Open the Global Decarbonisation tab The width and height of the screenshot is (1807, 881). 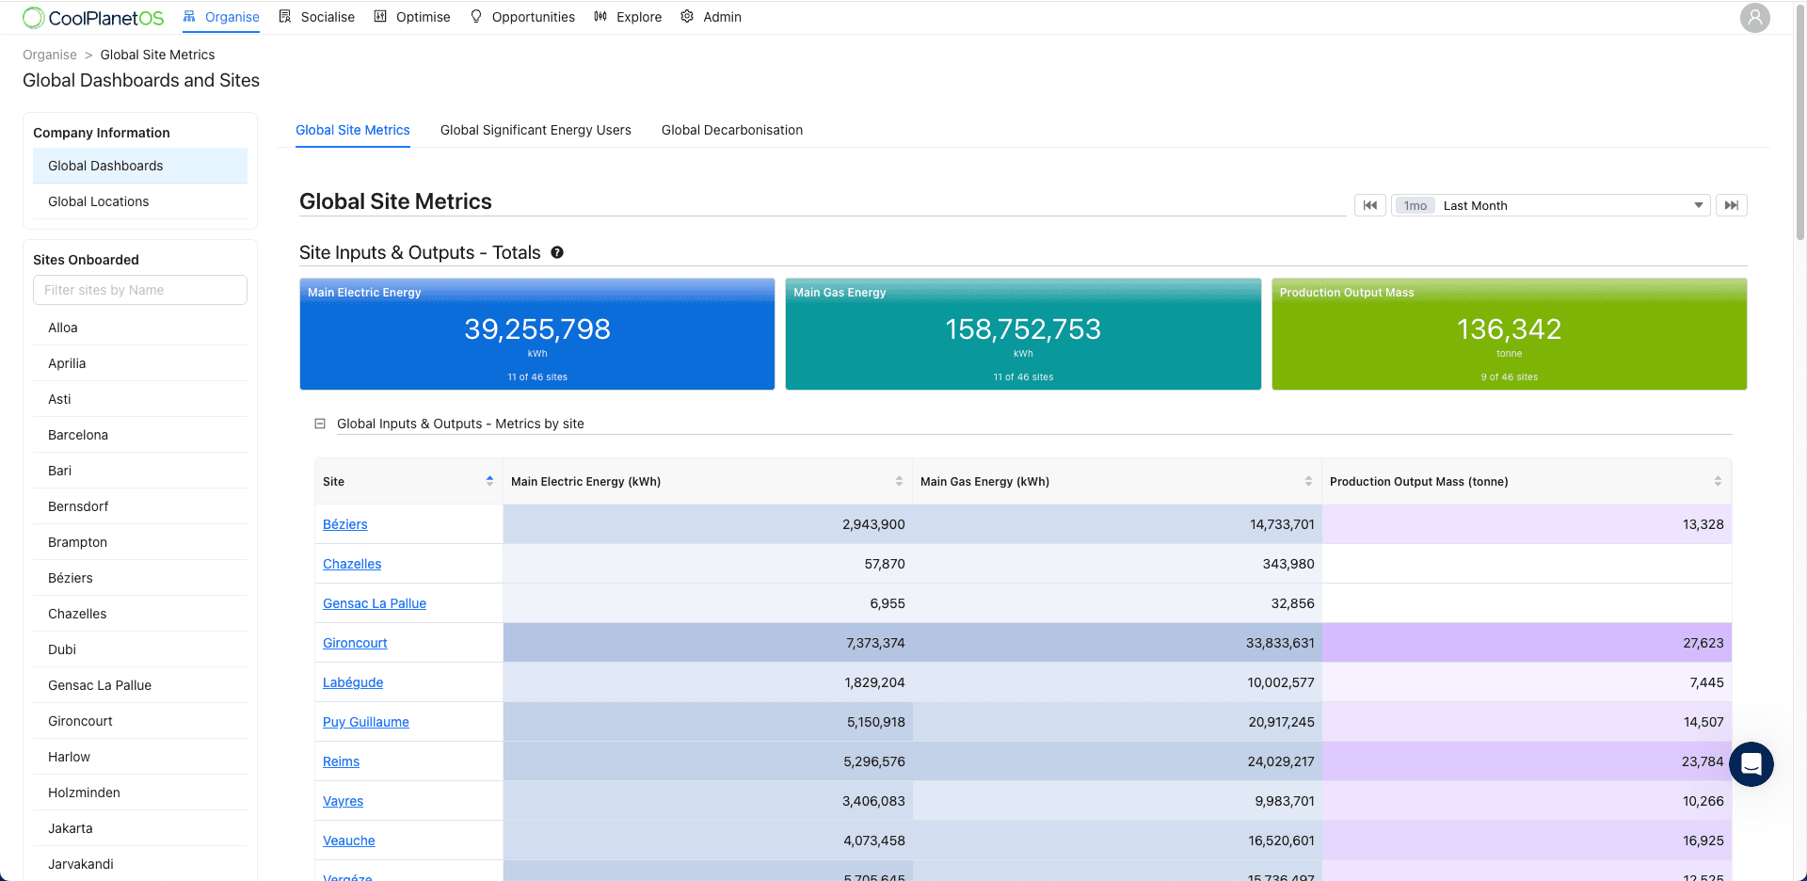click(x=732, y=130)
